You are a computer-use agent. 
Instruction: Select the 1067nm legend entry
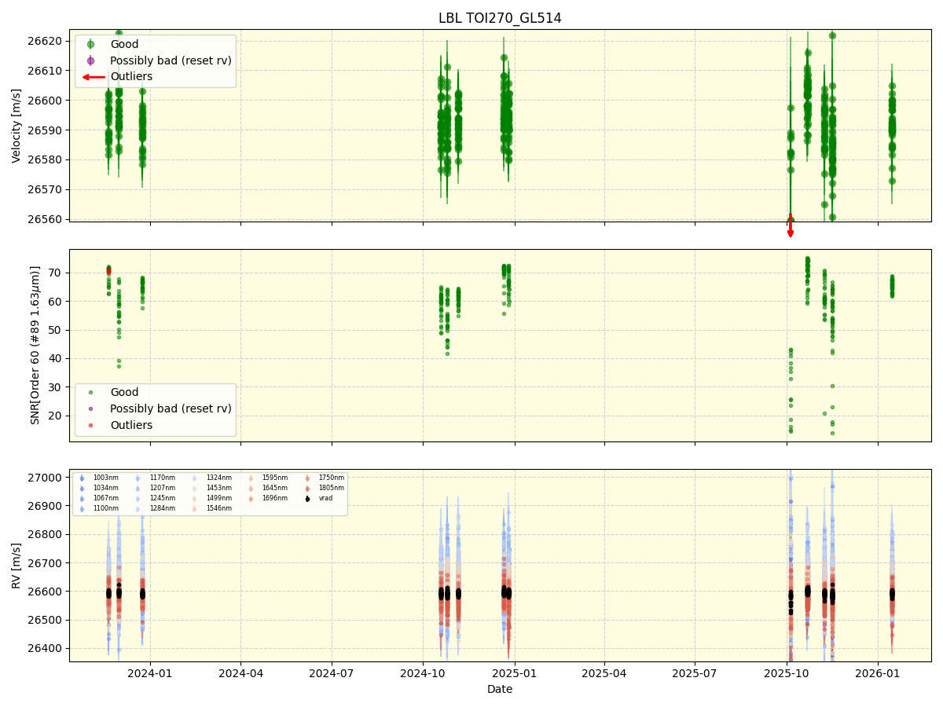pos(106,498)
